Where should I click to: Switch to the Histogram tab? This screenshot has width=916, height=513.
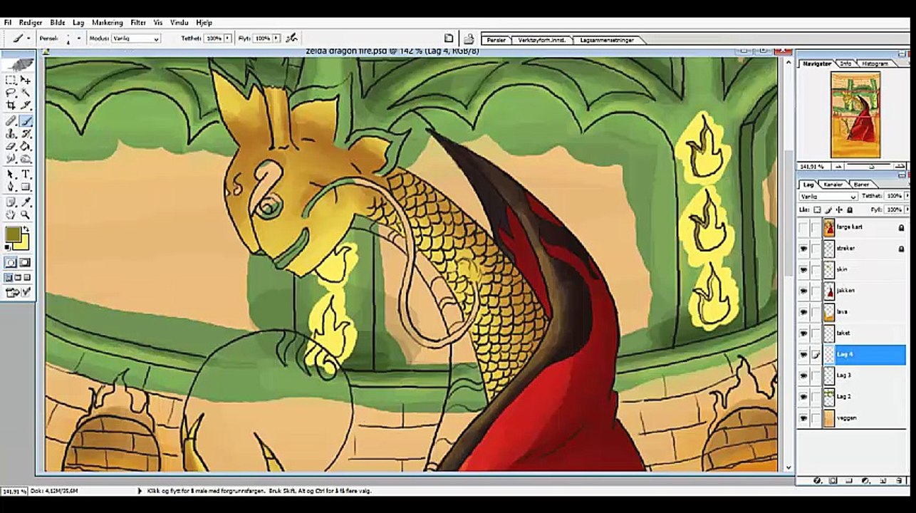pos(875,63)
